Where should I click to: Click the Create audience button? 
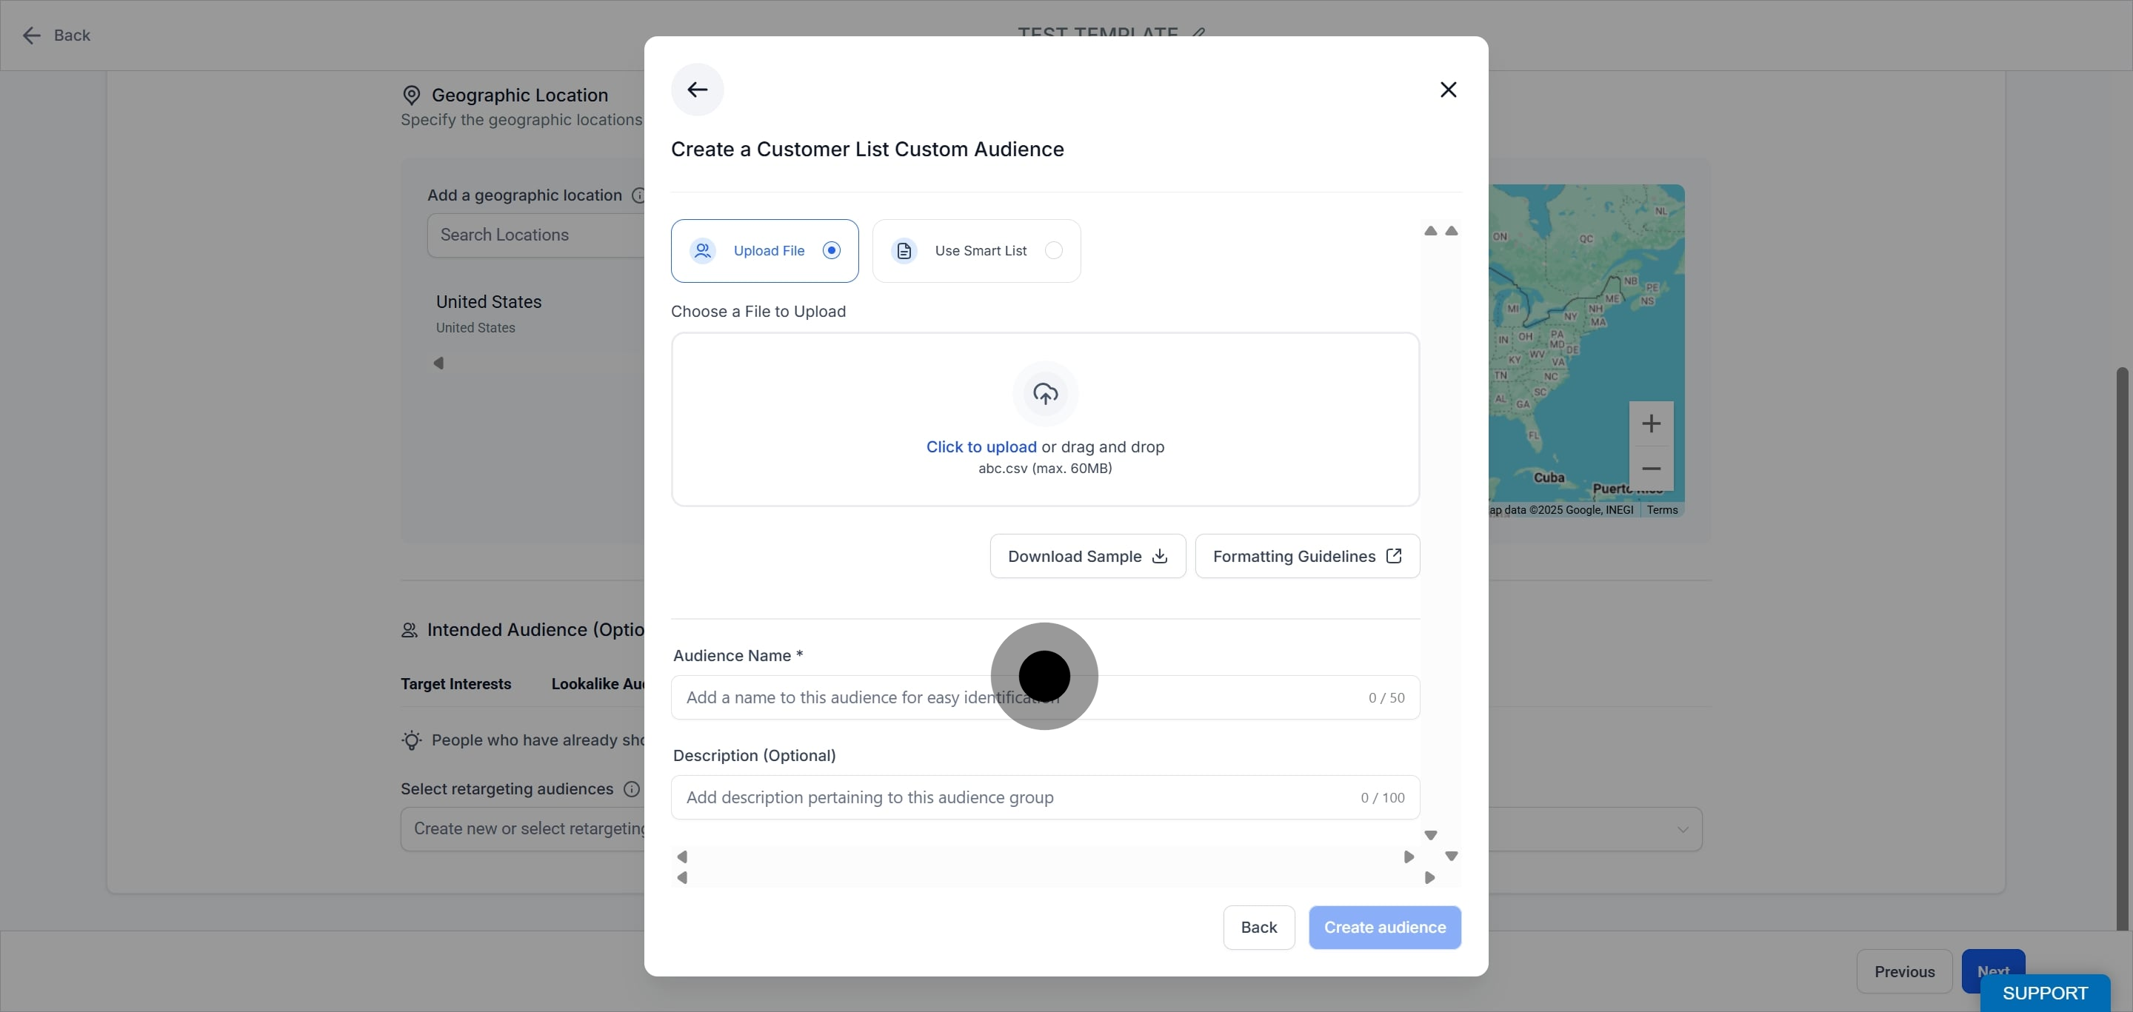point(1384,927)
